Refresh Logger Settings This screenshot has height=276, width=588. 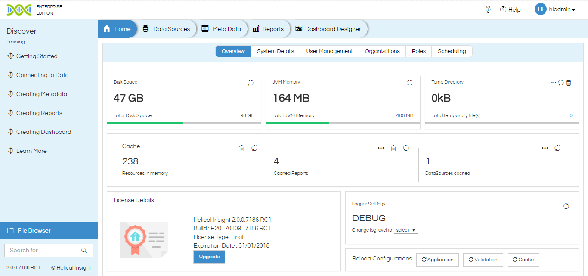point(566,206)
